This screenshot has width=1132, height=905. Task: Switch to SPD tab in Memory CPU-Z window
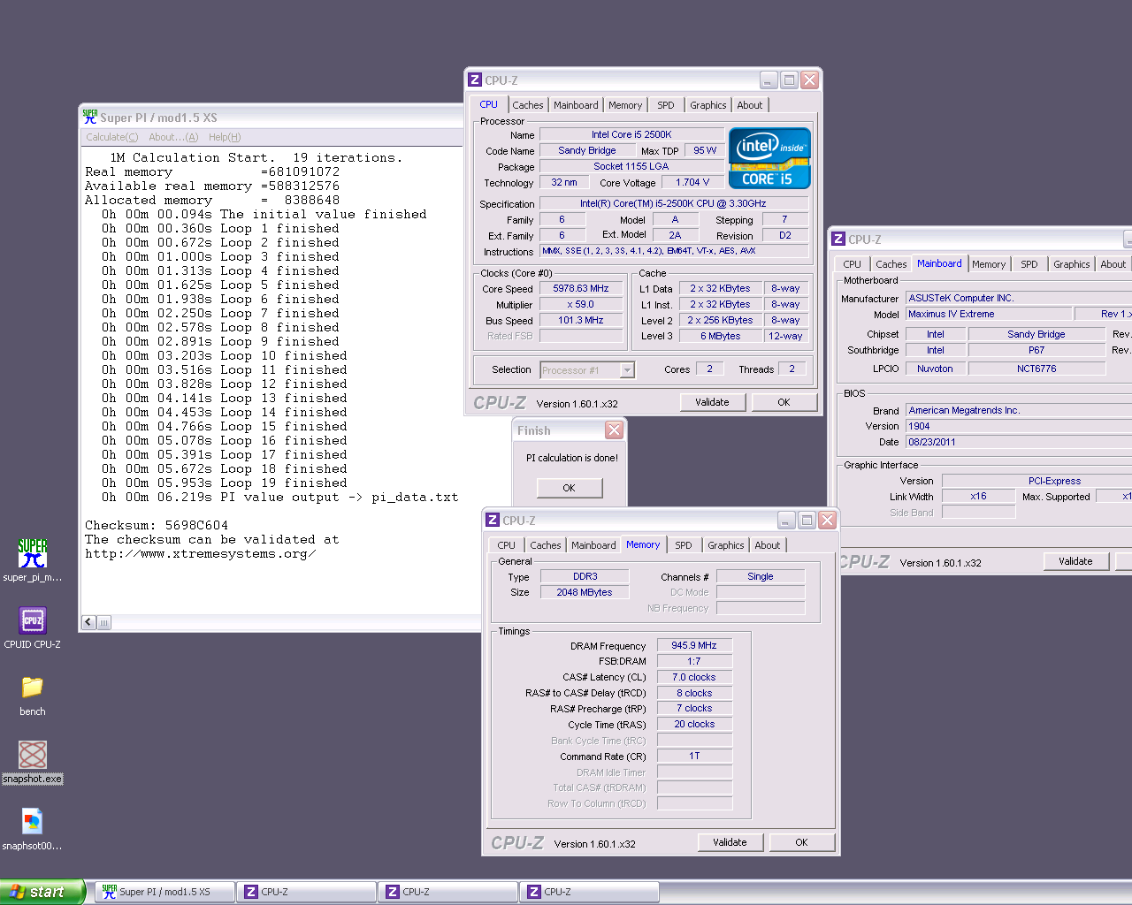click(684, 545)
